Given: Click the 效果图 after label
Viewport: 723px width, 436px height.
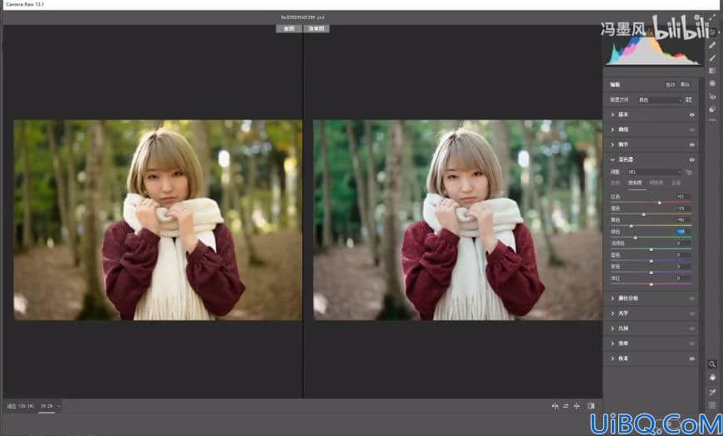Looking at the screenshot, I should tap(317, 28).
